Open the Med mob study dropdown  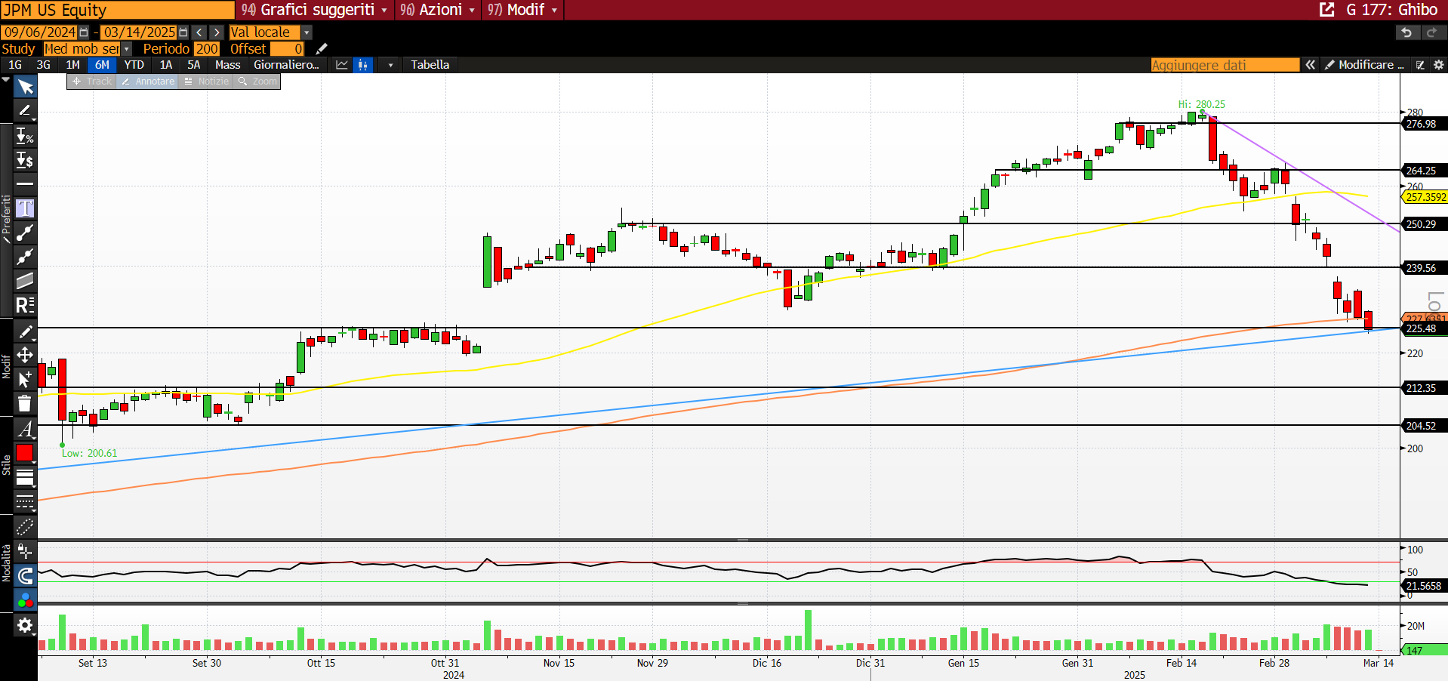(x=126, y=49)
